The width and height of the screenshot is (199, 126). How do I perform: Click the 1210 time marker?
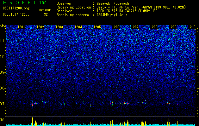click(x=192, y=27)
